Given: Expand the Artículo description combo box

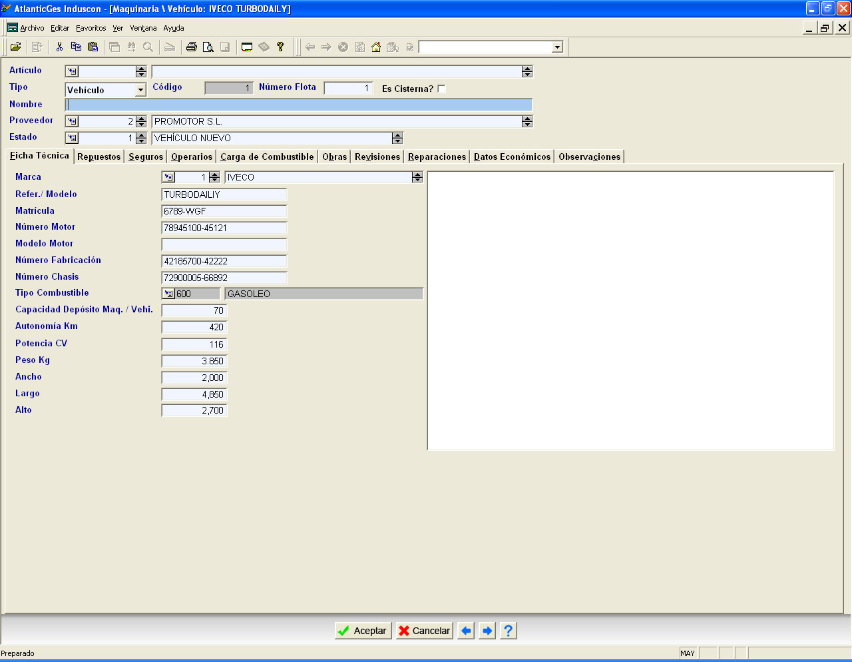Looking at the screenshot, I should (x=527, y=71).
